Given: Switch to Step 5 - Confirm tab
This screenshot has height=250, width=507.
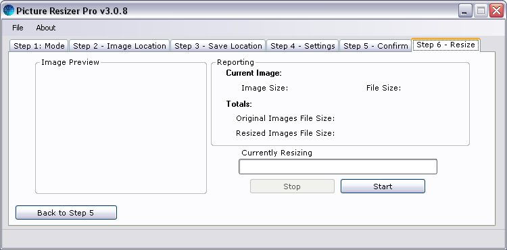Looking at the screenshot, I should pos(375,46).
